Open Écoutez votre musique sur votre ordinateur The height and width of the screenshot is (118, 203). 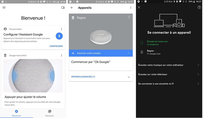169,65
